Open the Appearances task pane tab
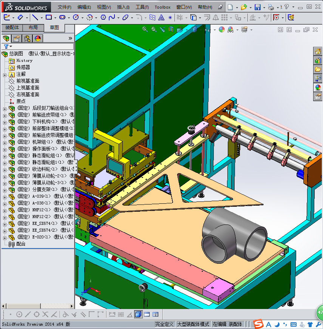This screenshot has height=329, width=323. (318, 88)
